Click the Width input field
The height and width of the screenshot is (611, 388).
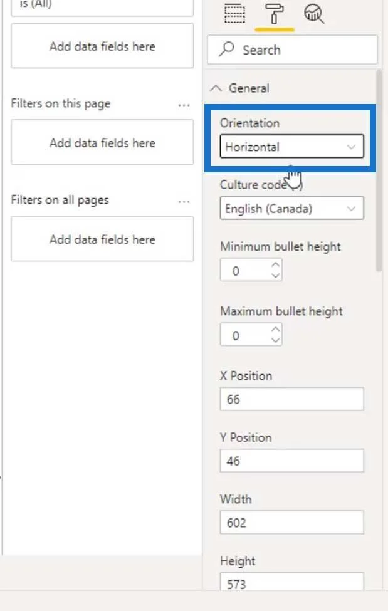click(x=291, y=522)
